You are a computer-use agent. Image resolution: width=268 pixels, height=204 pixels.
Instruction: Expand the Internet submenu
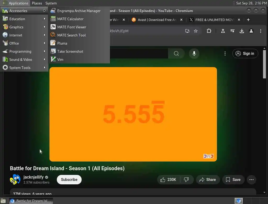click(24, 35)
